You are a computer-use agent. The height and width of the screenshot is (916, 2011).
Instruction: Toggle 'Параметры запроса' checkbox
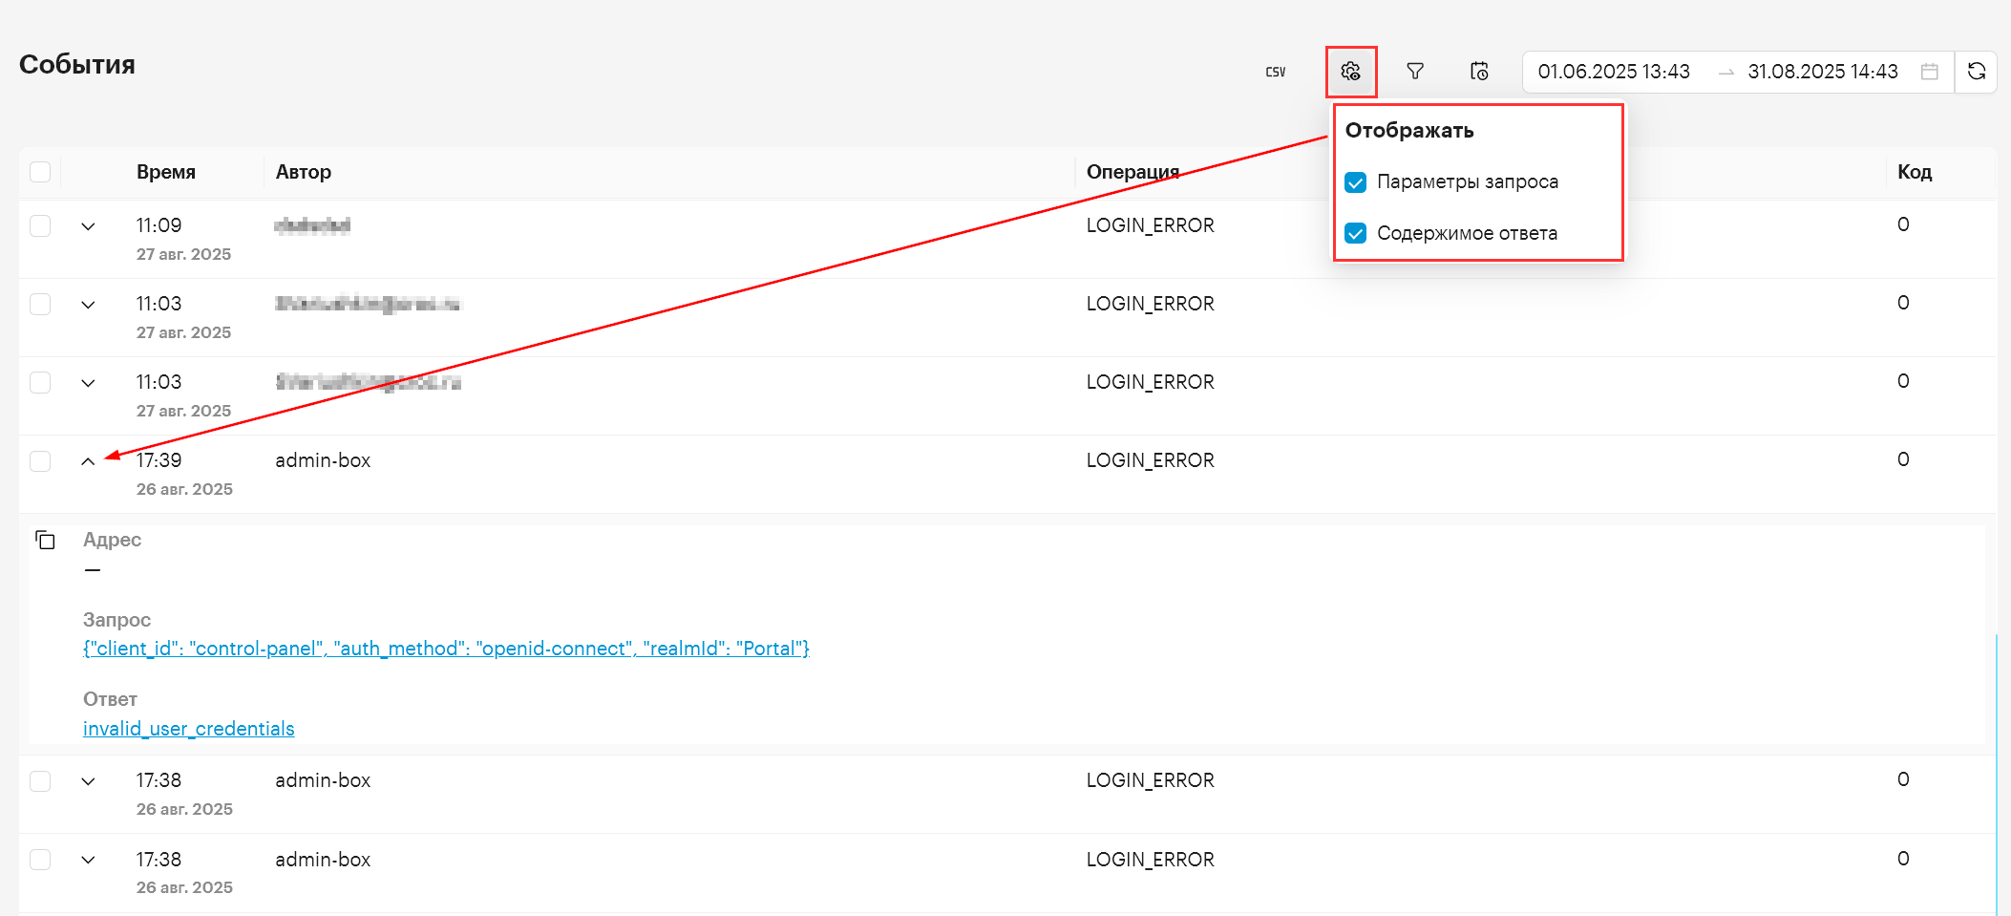(x=1355, y=182)
